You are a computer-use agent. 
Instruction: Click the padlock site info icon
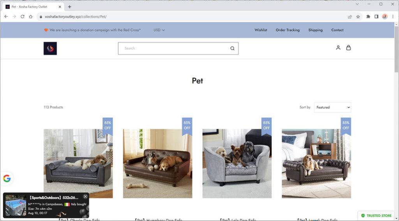click(41, 17)
